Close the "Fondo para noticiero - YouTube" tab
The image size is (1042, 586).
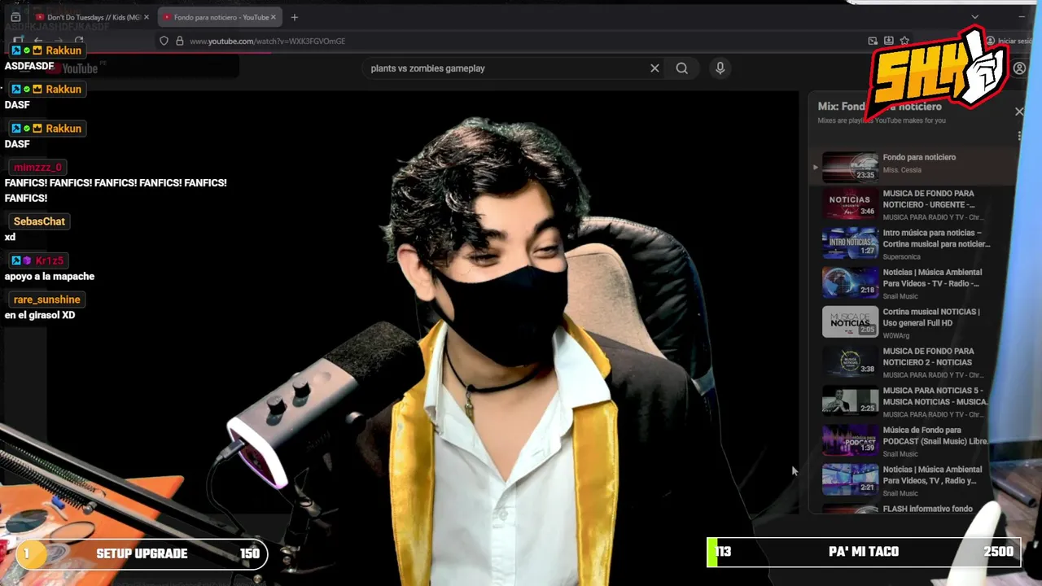coord(273,17)
